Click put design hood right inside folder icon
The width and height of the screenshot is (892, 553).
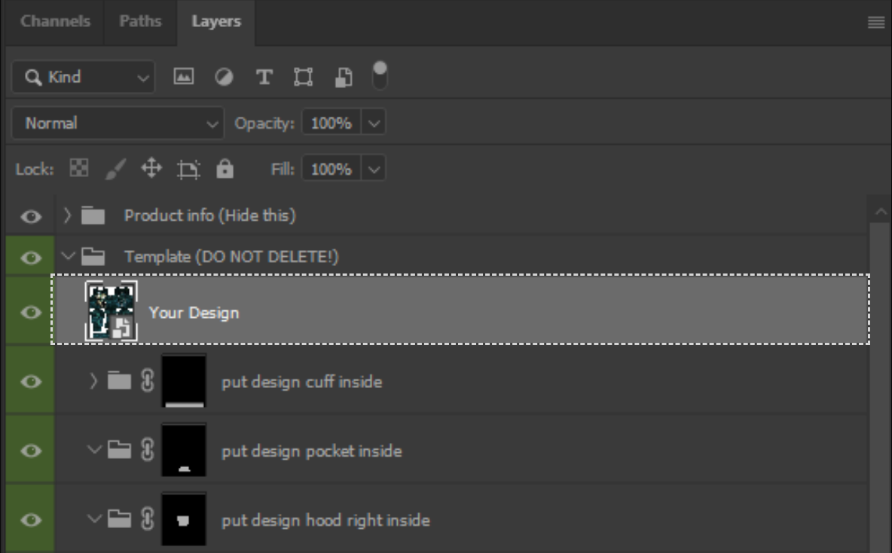(120, 519)
